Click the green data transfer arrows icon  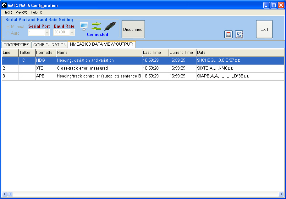click(x=96, y=26)
